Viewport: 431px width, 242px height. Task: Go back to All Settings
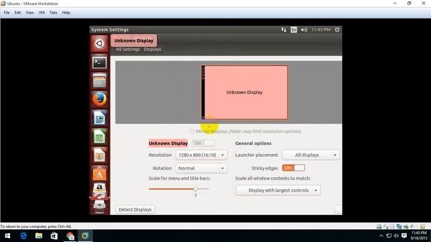click(x=127, y=49)
